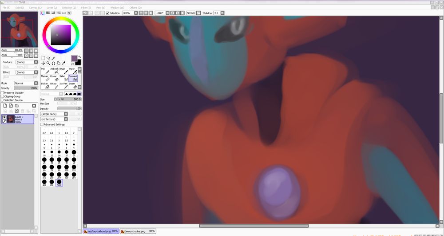Pick the lasso selection tool
Screen dimensions: 444x236
[48, 58]
